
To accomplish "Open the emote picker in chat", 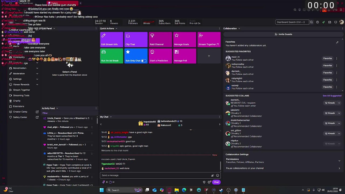I will [218, 175].
